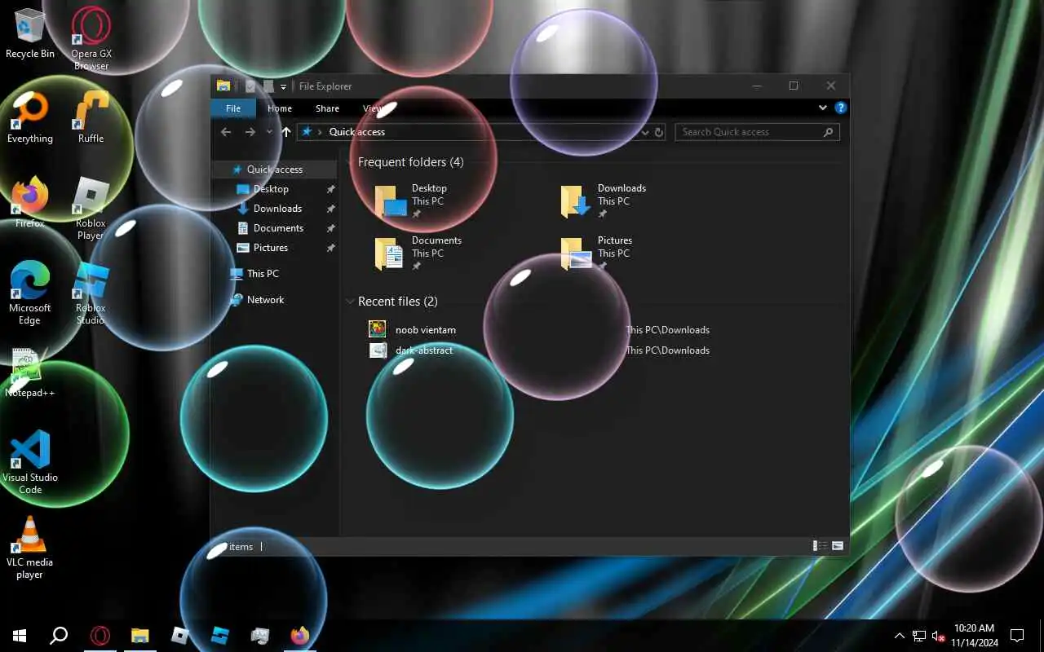Show hidden system tray icons
Image resolution: width=1044 pixels, height=652 pixels.
coord(900,636)
